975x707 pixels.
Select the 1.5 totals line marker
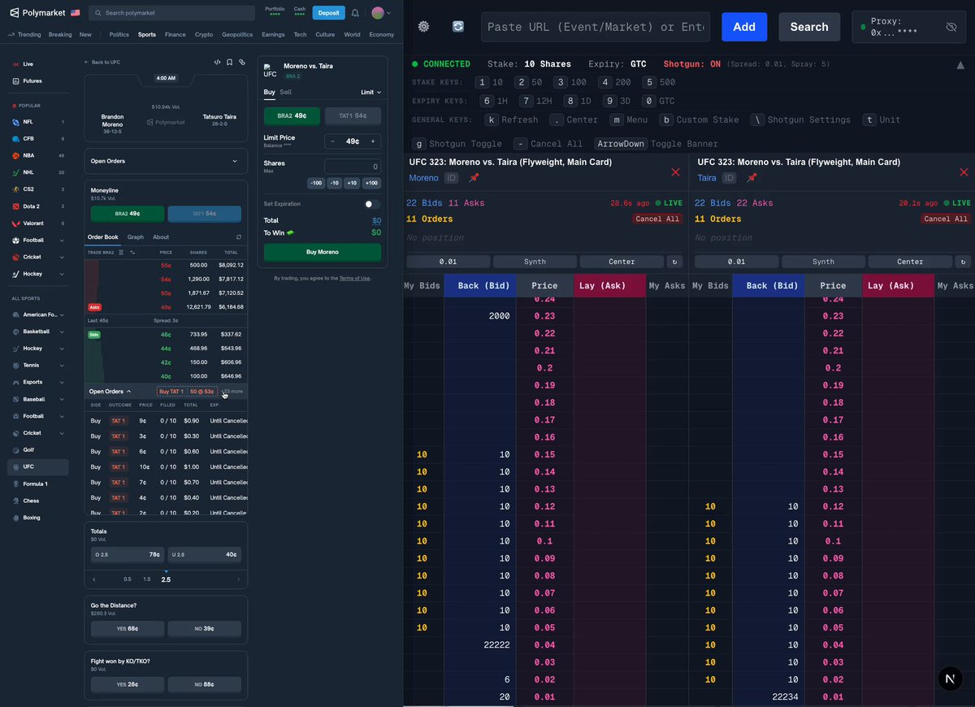147,579
